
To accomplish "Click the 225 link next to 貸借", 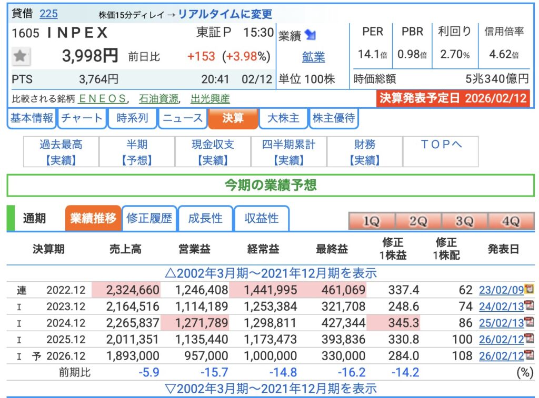I will tap(48, 14).
